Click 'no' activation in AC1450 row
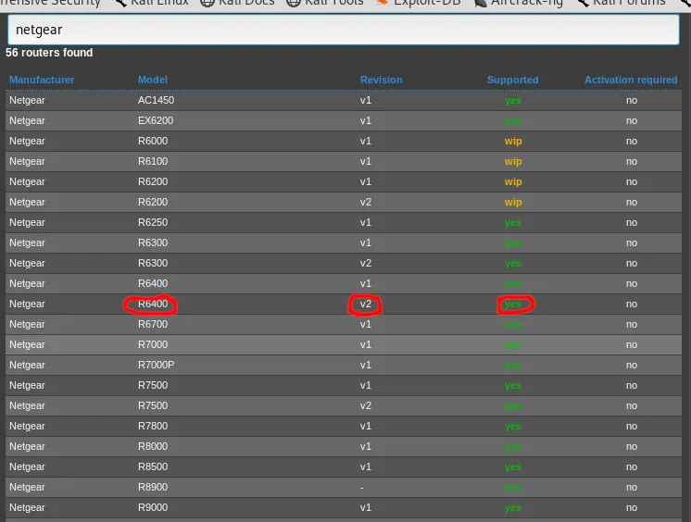This screenshot has height=522, width=691. pyautogui.click(x=632, y=101)
